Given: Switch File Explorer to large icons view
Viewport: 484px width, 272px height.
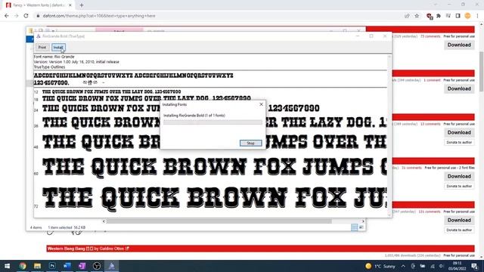Looking at the screenshot, I should point(361,227).
